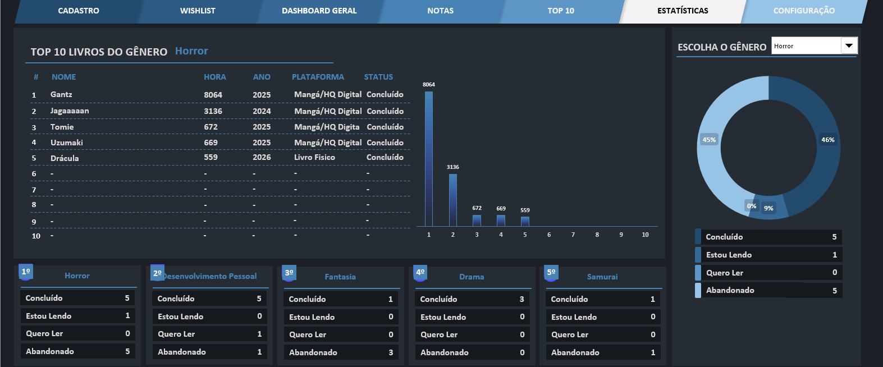Select the Jagaaaaan book name
The width and height of the screenshot is (883, 367).
click(x=70, y=111)
